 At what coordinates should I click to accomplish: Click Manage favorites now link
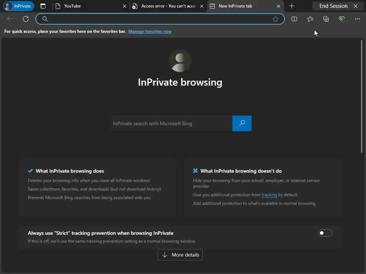[150, 31]
